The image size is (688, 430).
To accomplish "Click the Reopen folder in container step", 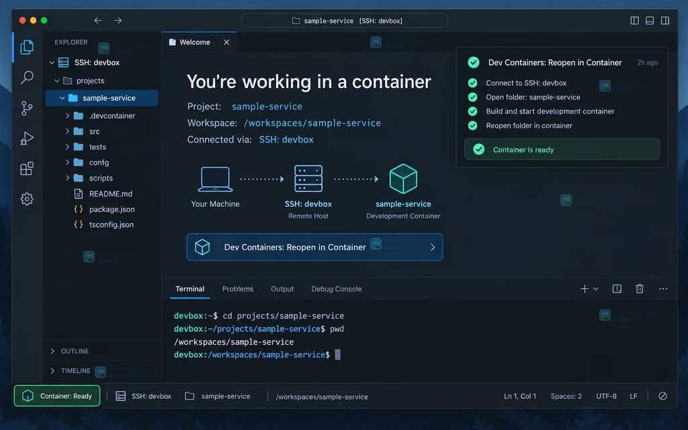I will [529, 126].
